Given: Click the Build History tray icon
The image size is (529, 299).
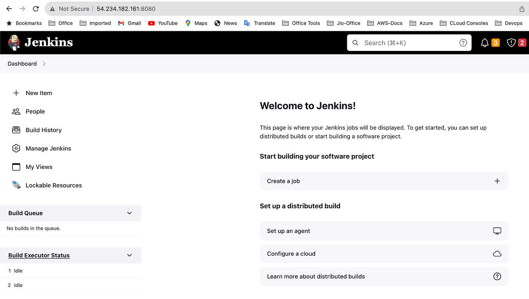Looking at the screenshot, I should pyautogui.click(x=16, y=130).
